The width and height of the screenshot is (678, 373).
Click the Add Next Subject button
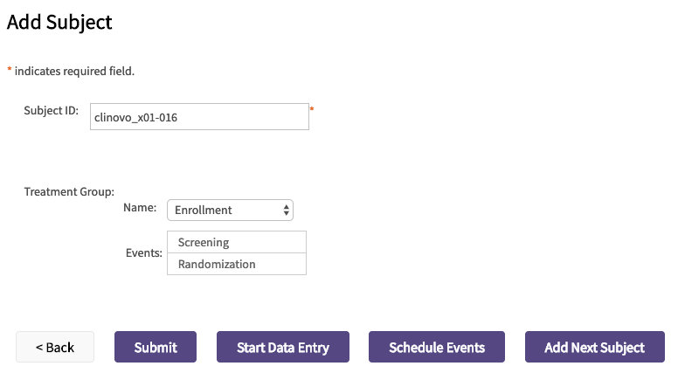[594, 347]
